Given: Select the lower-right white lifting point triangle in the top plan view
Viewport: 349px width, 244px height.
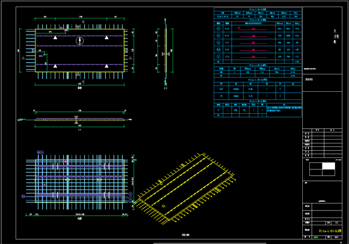Looking at the screenshot, I should coord(106,66).
